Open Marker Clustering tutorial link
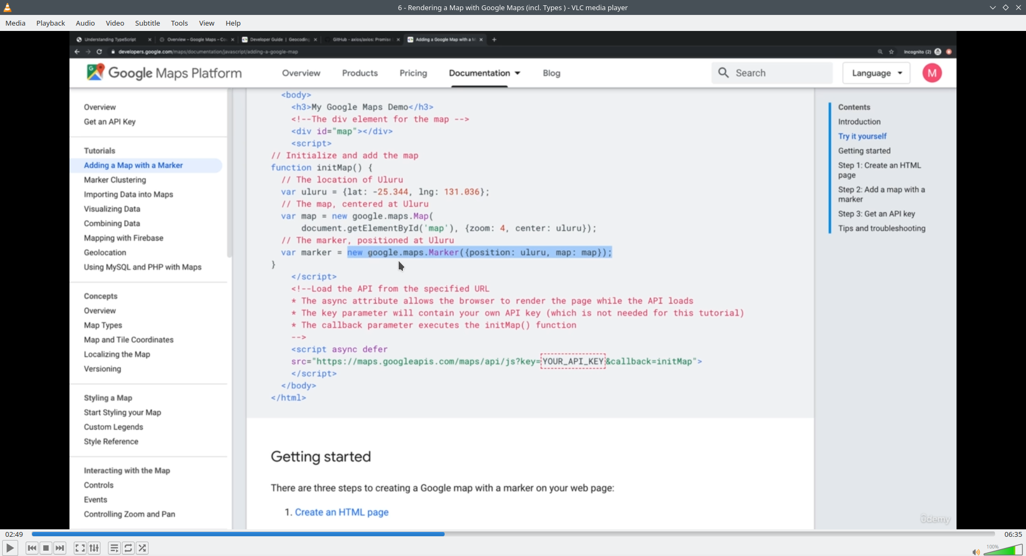 tap(115, 180)
